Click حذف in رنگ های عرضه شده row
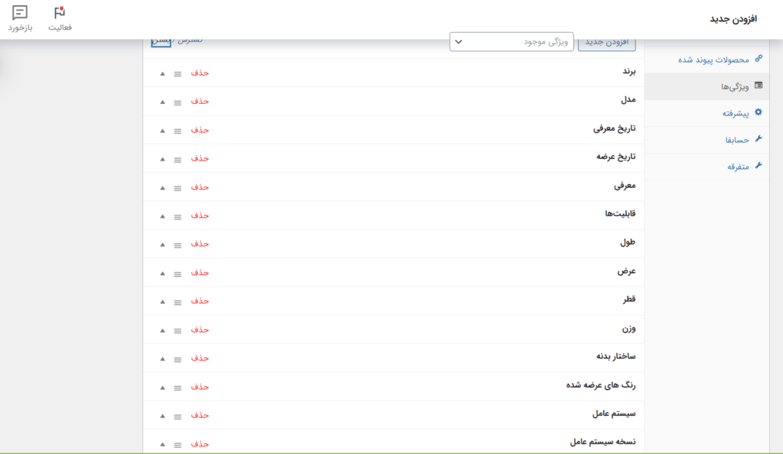This screenshot has height=454, width=783. coord(200,388)
